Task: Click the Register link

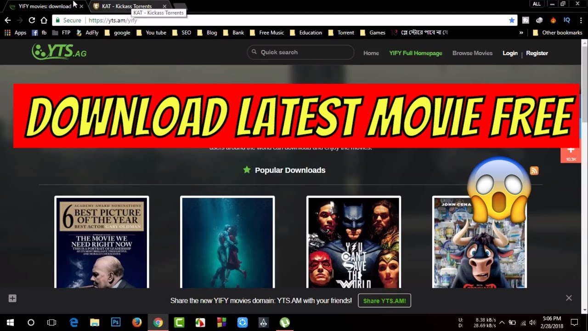Action: click(x=537, y=53)
